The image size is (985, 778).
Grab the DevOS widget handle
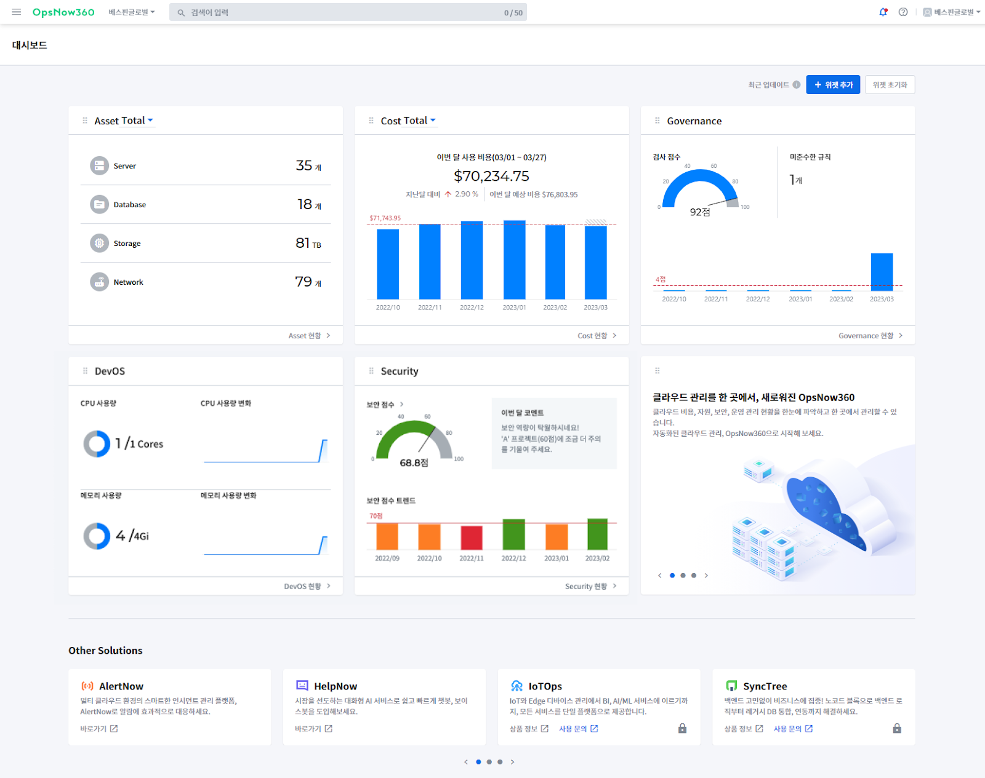[85, 371]
